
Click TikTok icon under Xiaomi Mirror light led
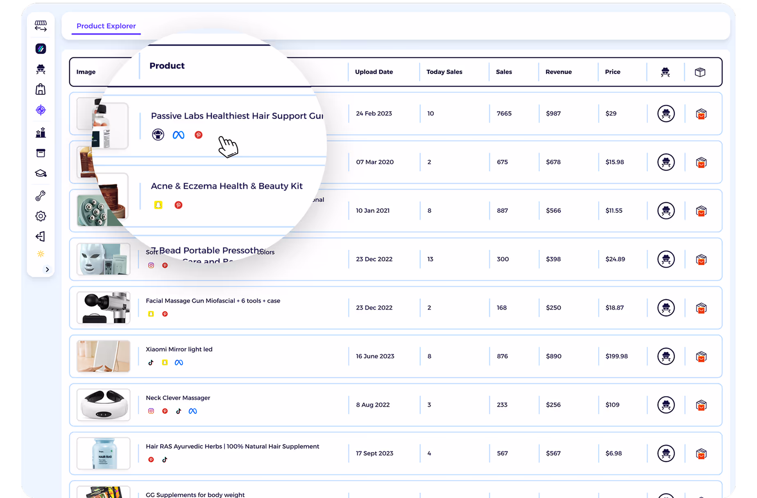151,363
